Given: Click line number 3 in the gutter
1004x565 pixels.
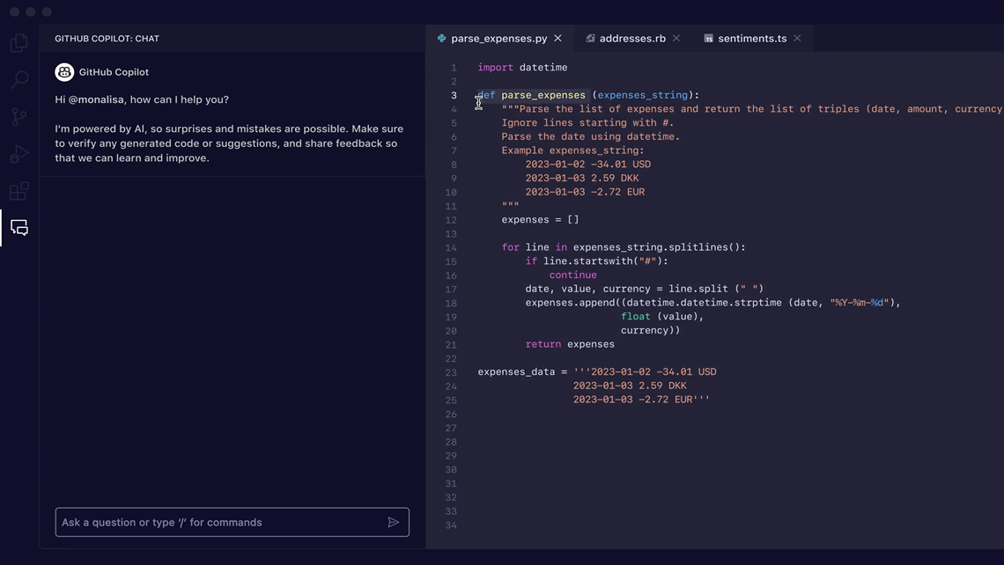Looking at the screenshot, I should [454, 95].
